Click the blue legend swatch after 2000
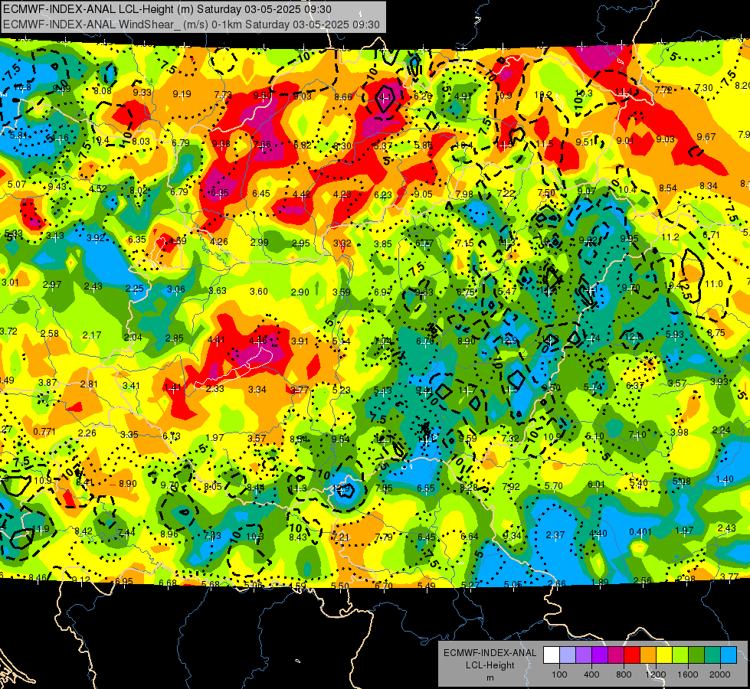Image resolution: width=750 pixels, height=689 pixels. coord(729,655)
